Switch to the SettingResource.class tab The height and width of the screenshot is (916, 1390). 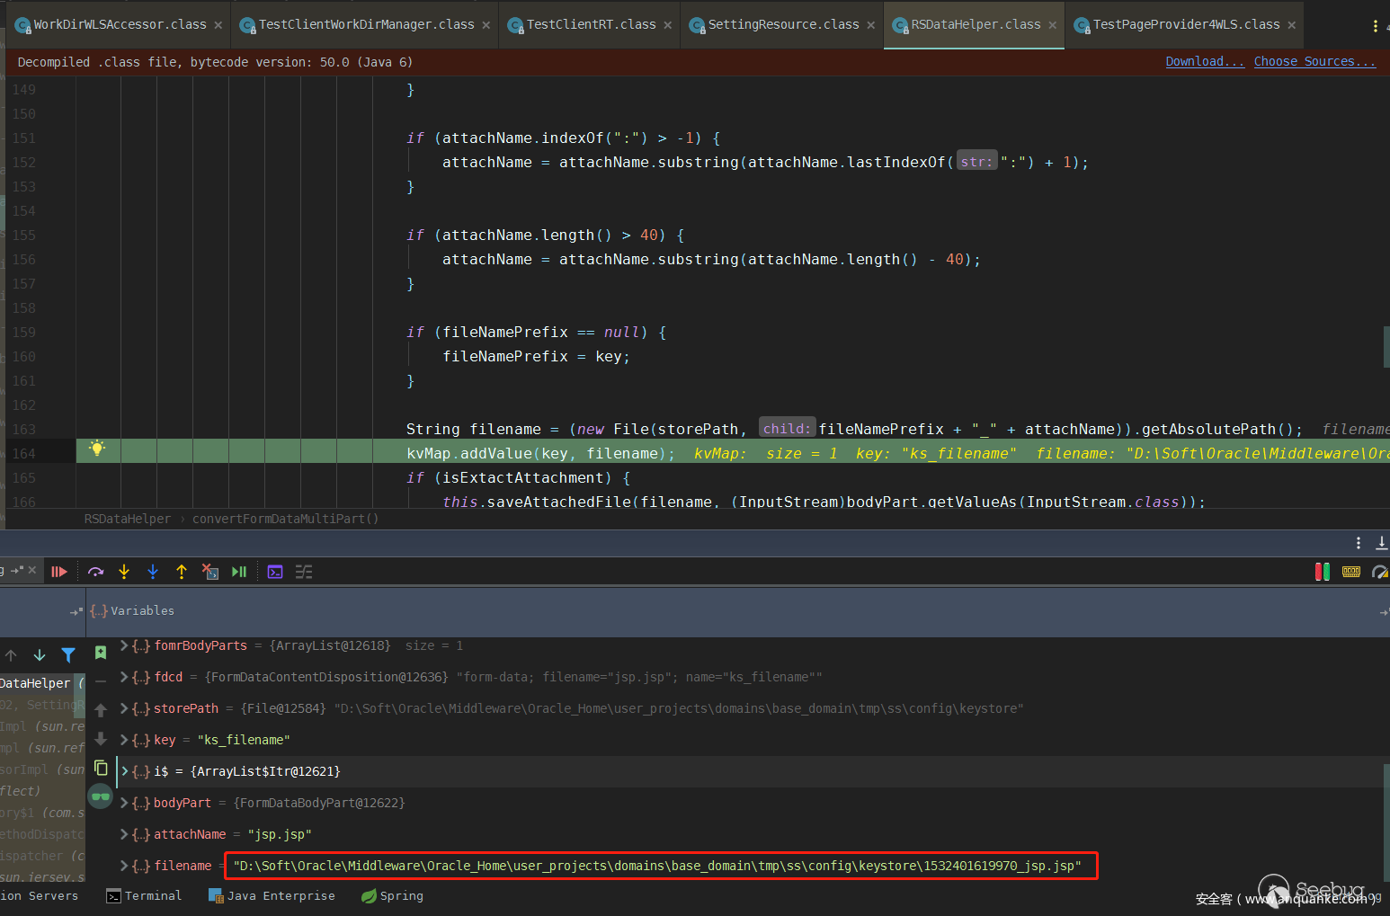coord(782,24)
